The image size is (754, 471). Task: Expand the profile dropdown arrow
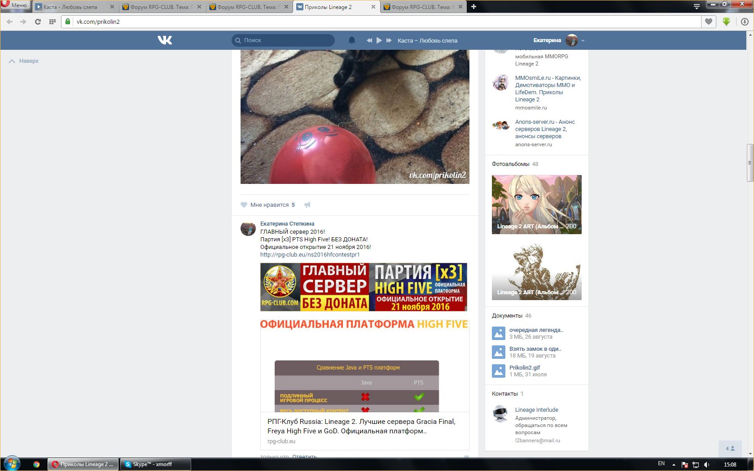[x=583, y=41]
